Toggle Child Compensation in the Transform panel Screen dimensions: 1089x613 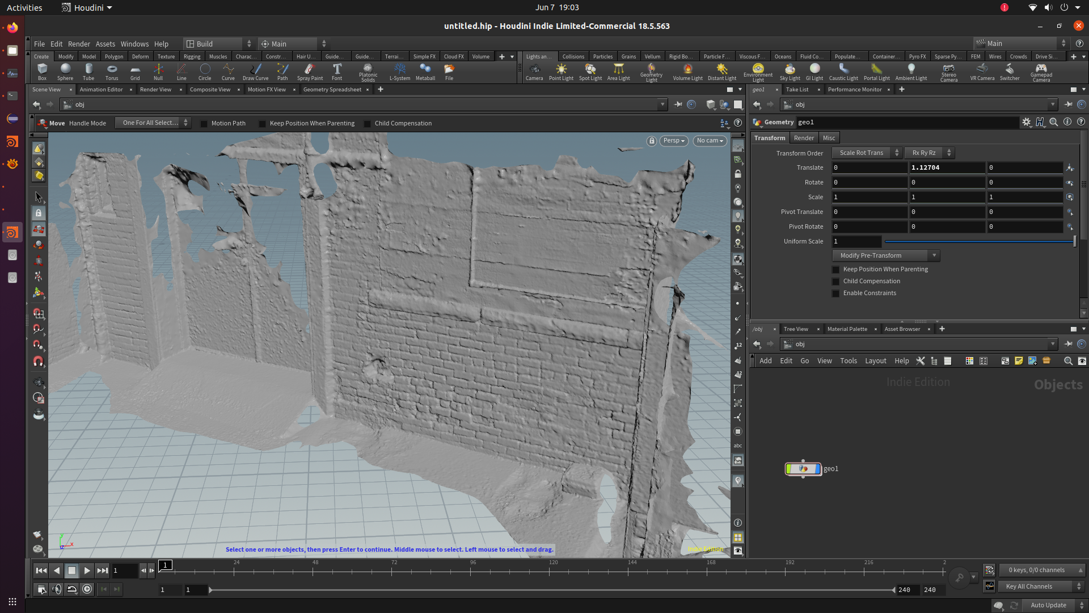[x=836, y=281]
